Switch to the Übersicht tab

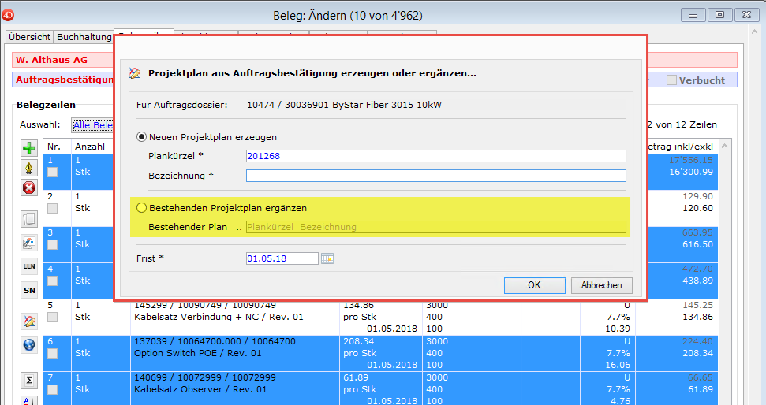point(29,37)
